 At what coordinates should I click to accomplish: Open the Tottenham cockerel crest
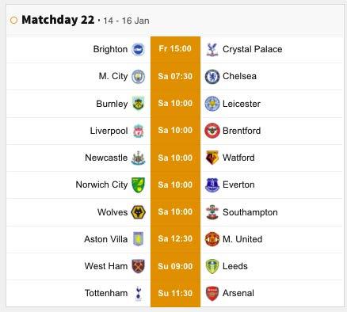pyautogui.click(x=138, y=294)
